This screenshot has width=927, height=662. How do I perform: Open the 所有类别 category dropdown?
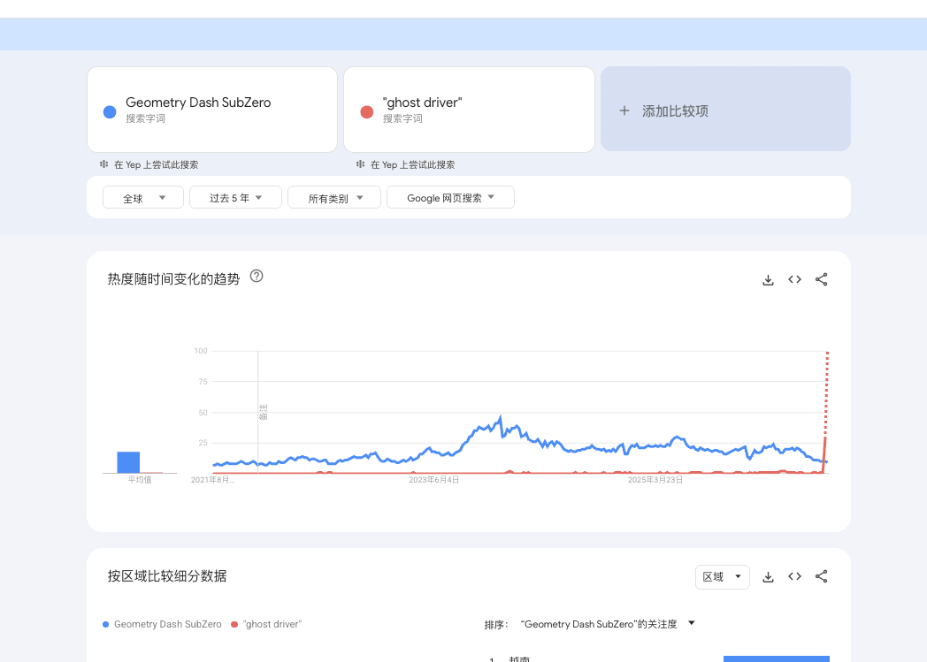(x=334, y=198)
